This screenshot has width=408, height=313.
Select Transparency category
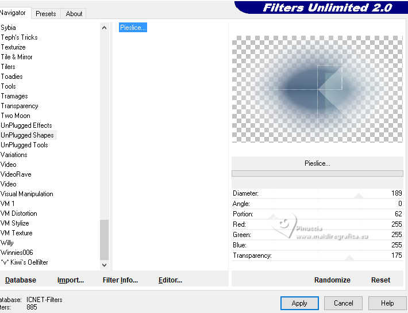(20, 106)
